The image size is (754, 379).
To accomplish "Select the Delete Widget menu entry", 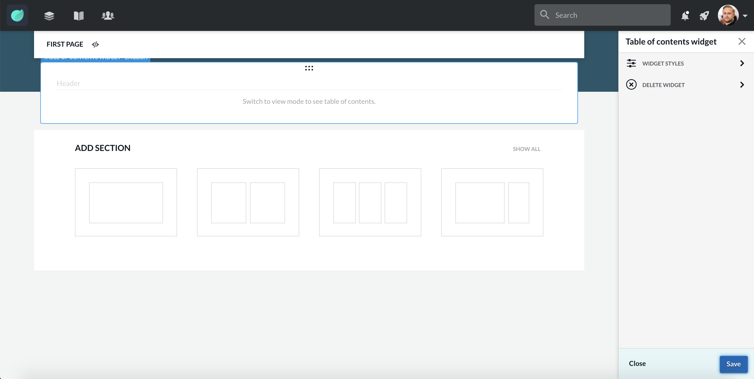I will tap(663, 85).
